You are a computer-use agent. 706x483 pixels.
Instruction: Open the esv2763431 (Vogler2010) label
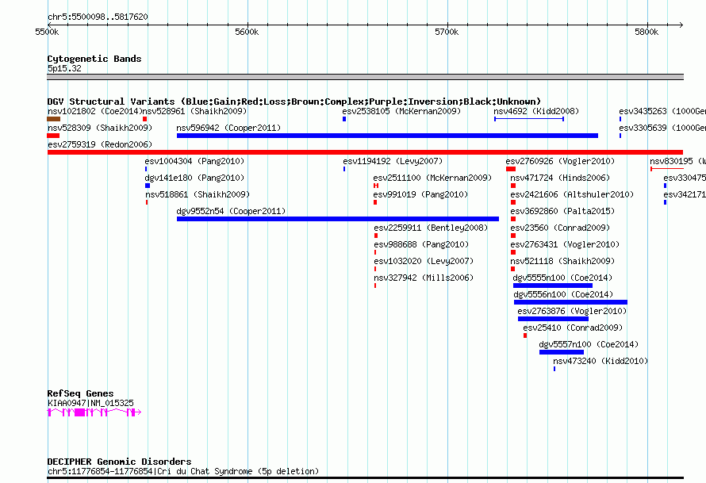(565, 244)
